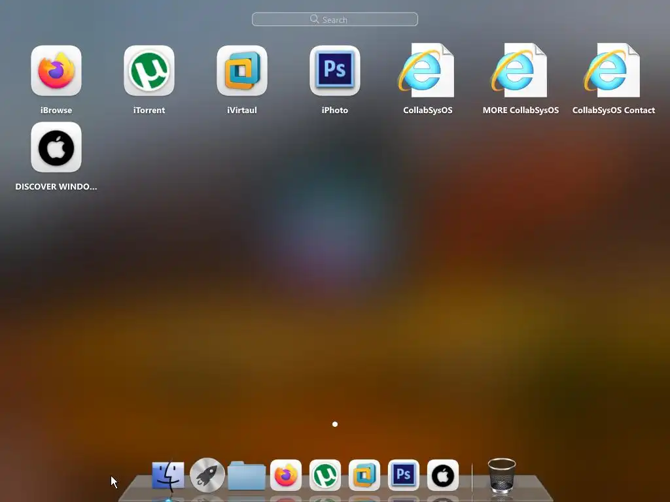Click the Photoshop Ps icon in the dock

pos(404,475)
